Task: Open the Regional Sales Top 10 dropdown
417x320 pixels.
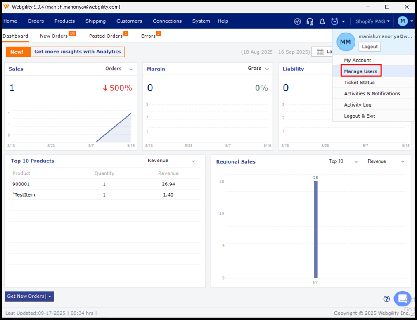Action: 356,161
